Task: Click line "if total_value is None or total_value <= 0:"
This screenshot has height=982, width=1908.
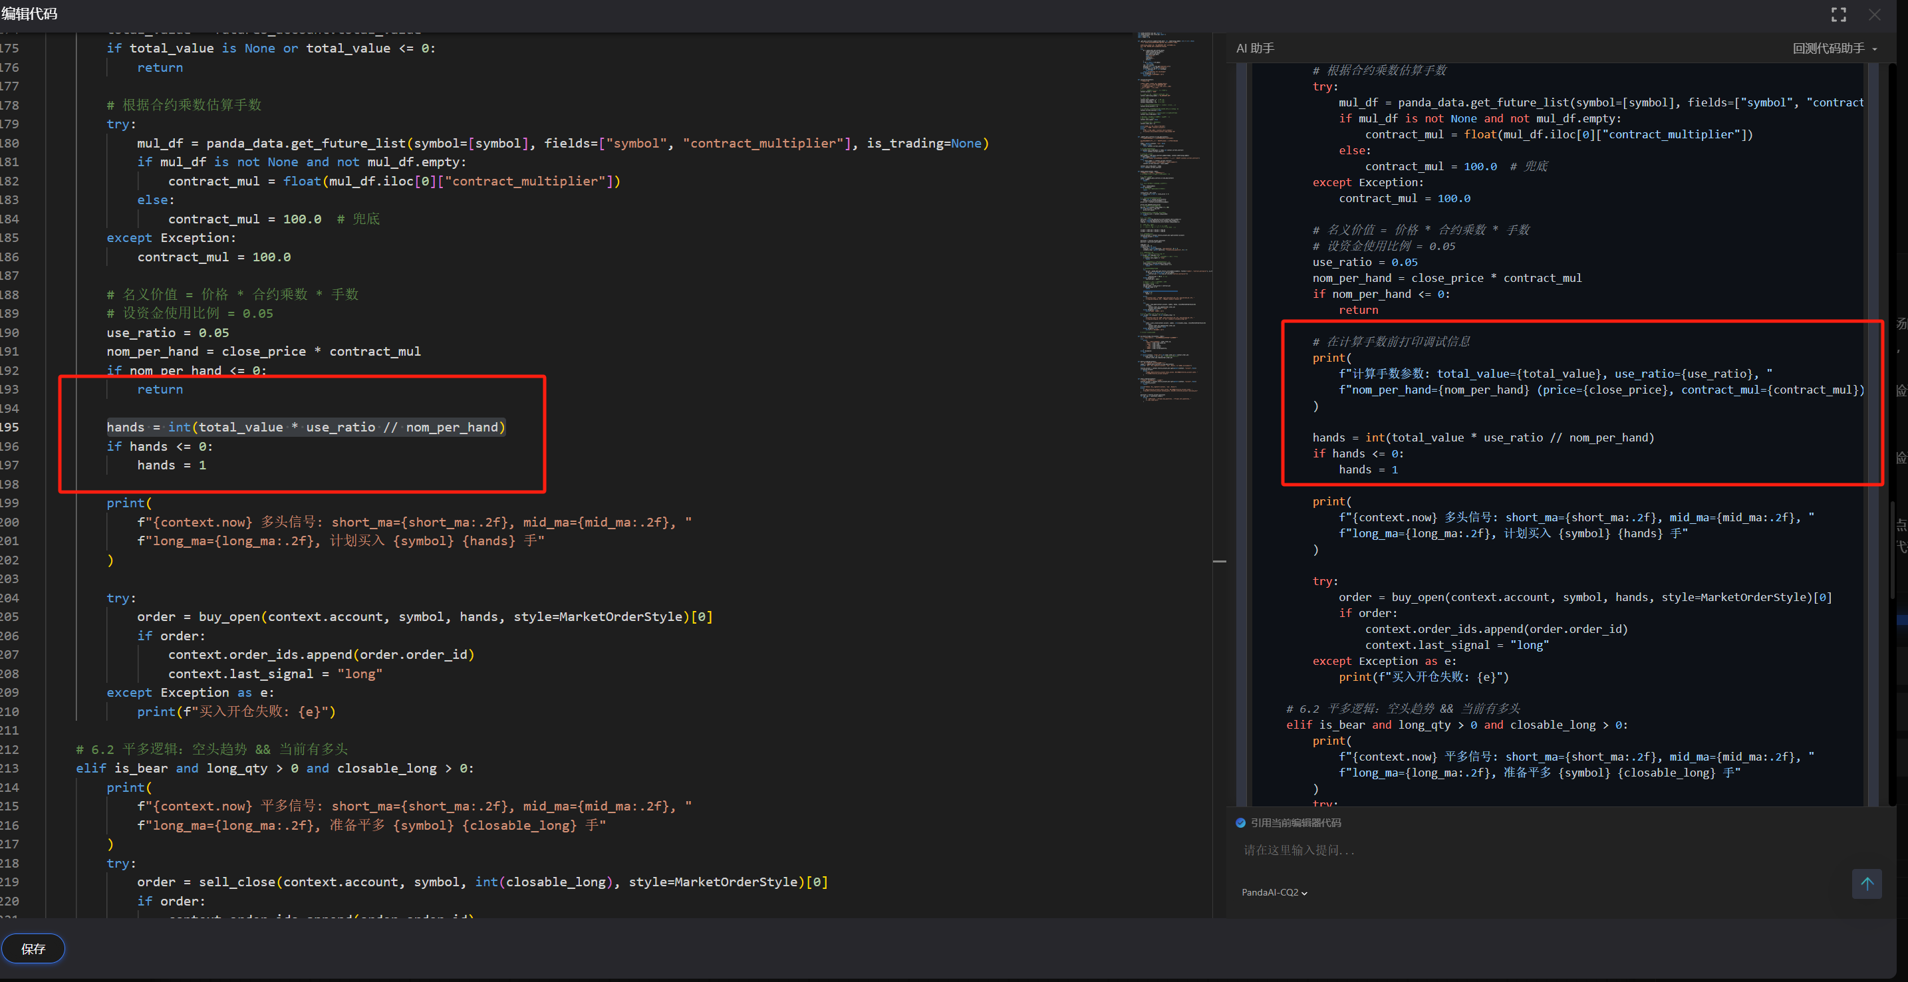Action: click(x=271, y=48)
